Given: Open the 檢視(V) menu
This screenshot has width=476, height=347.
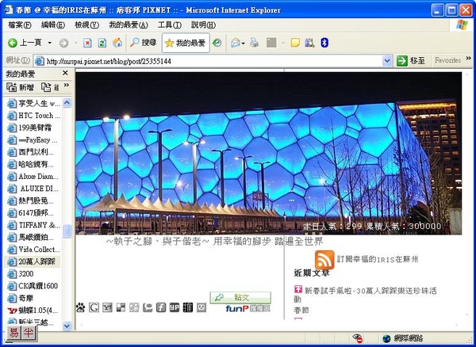Looking at the screenshot, I should pos(86,25).
